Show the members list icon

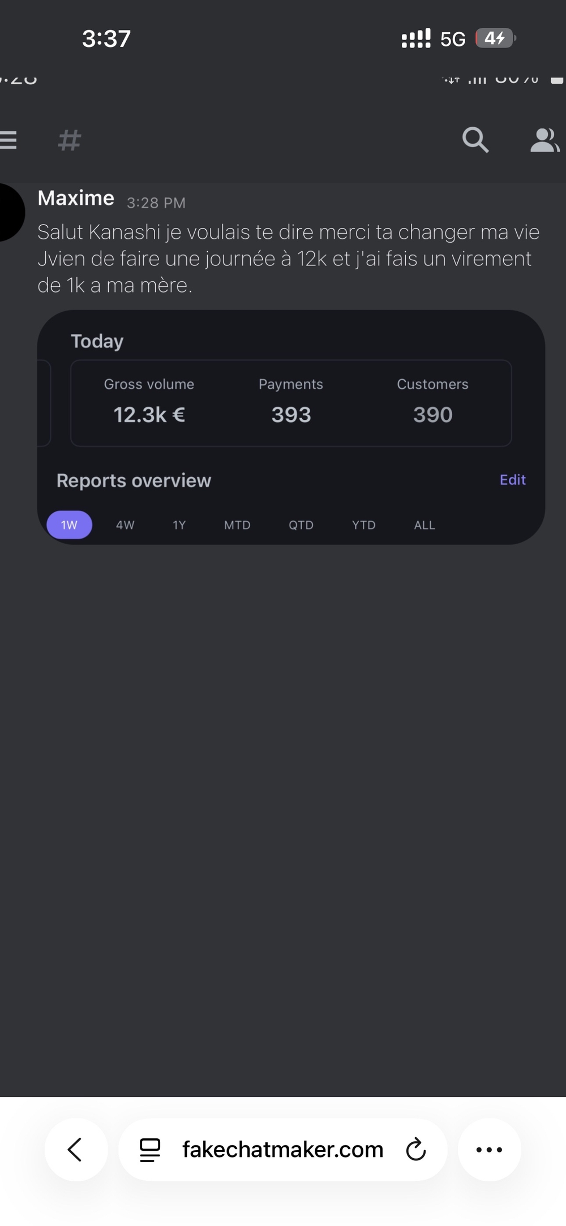click(544, 140)
